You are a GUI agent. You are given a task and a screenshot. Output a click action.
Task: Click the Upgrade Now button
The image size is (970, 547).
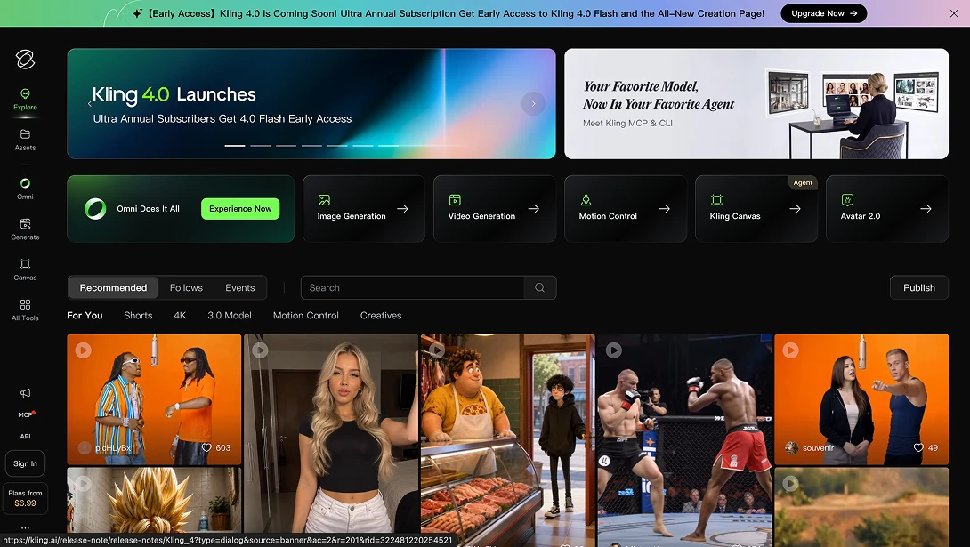823,13
